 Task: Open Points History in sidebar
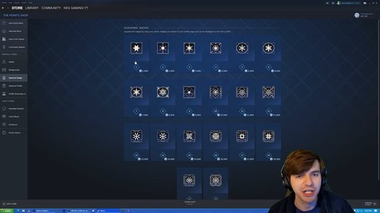14,133
